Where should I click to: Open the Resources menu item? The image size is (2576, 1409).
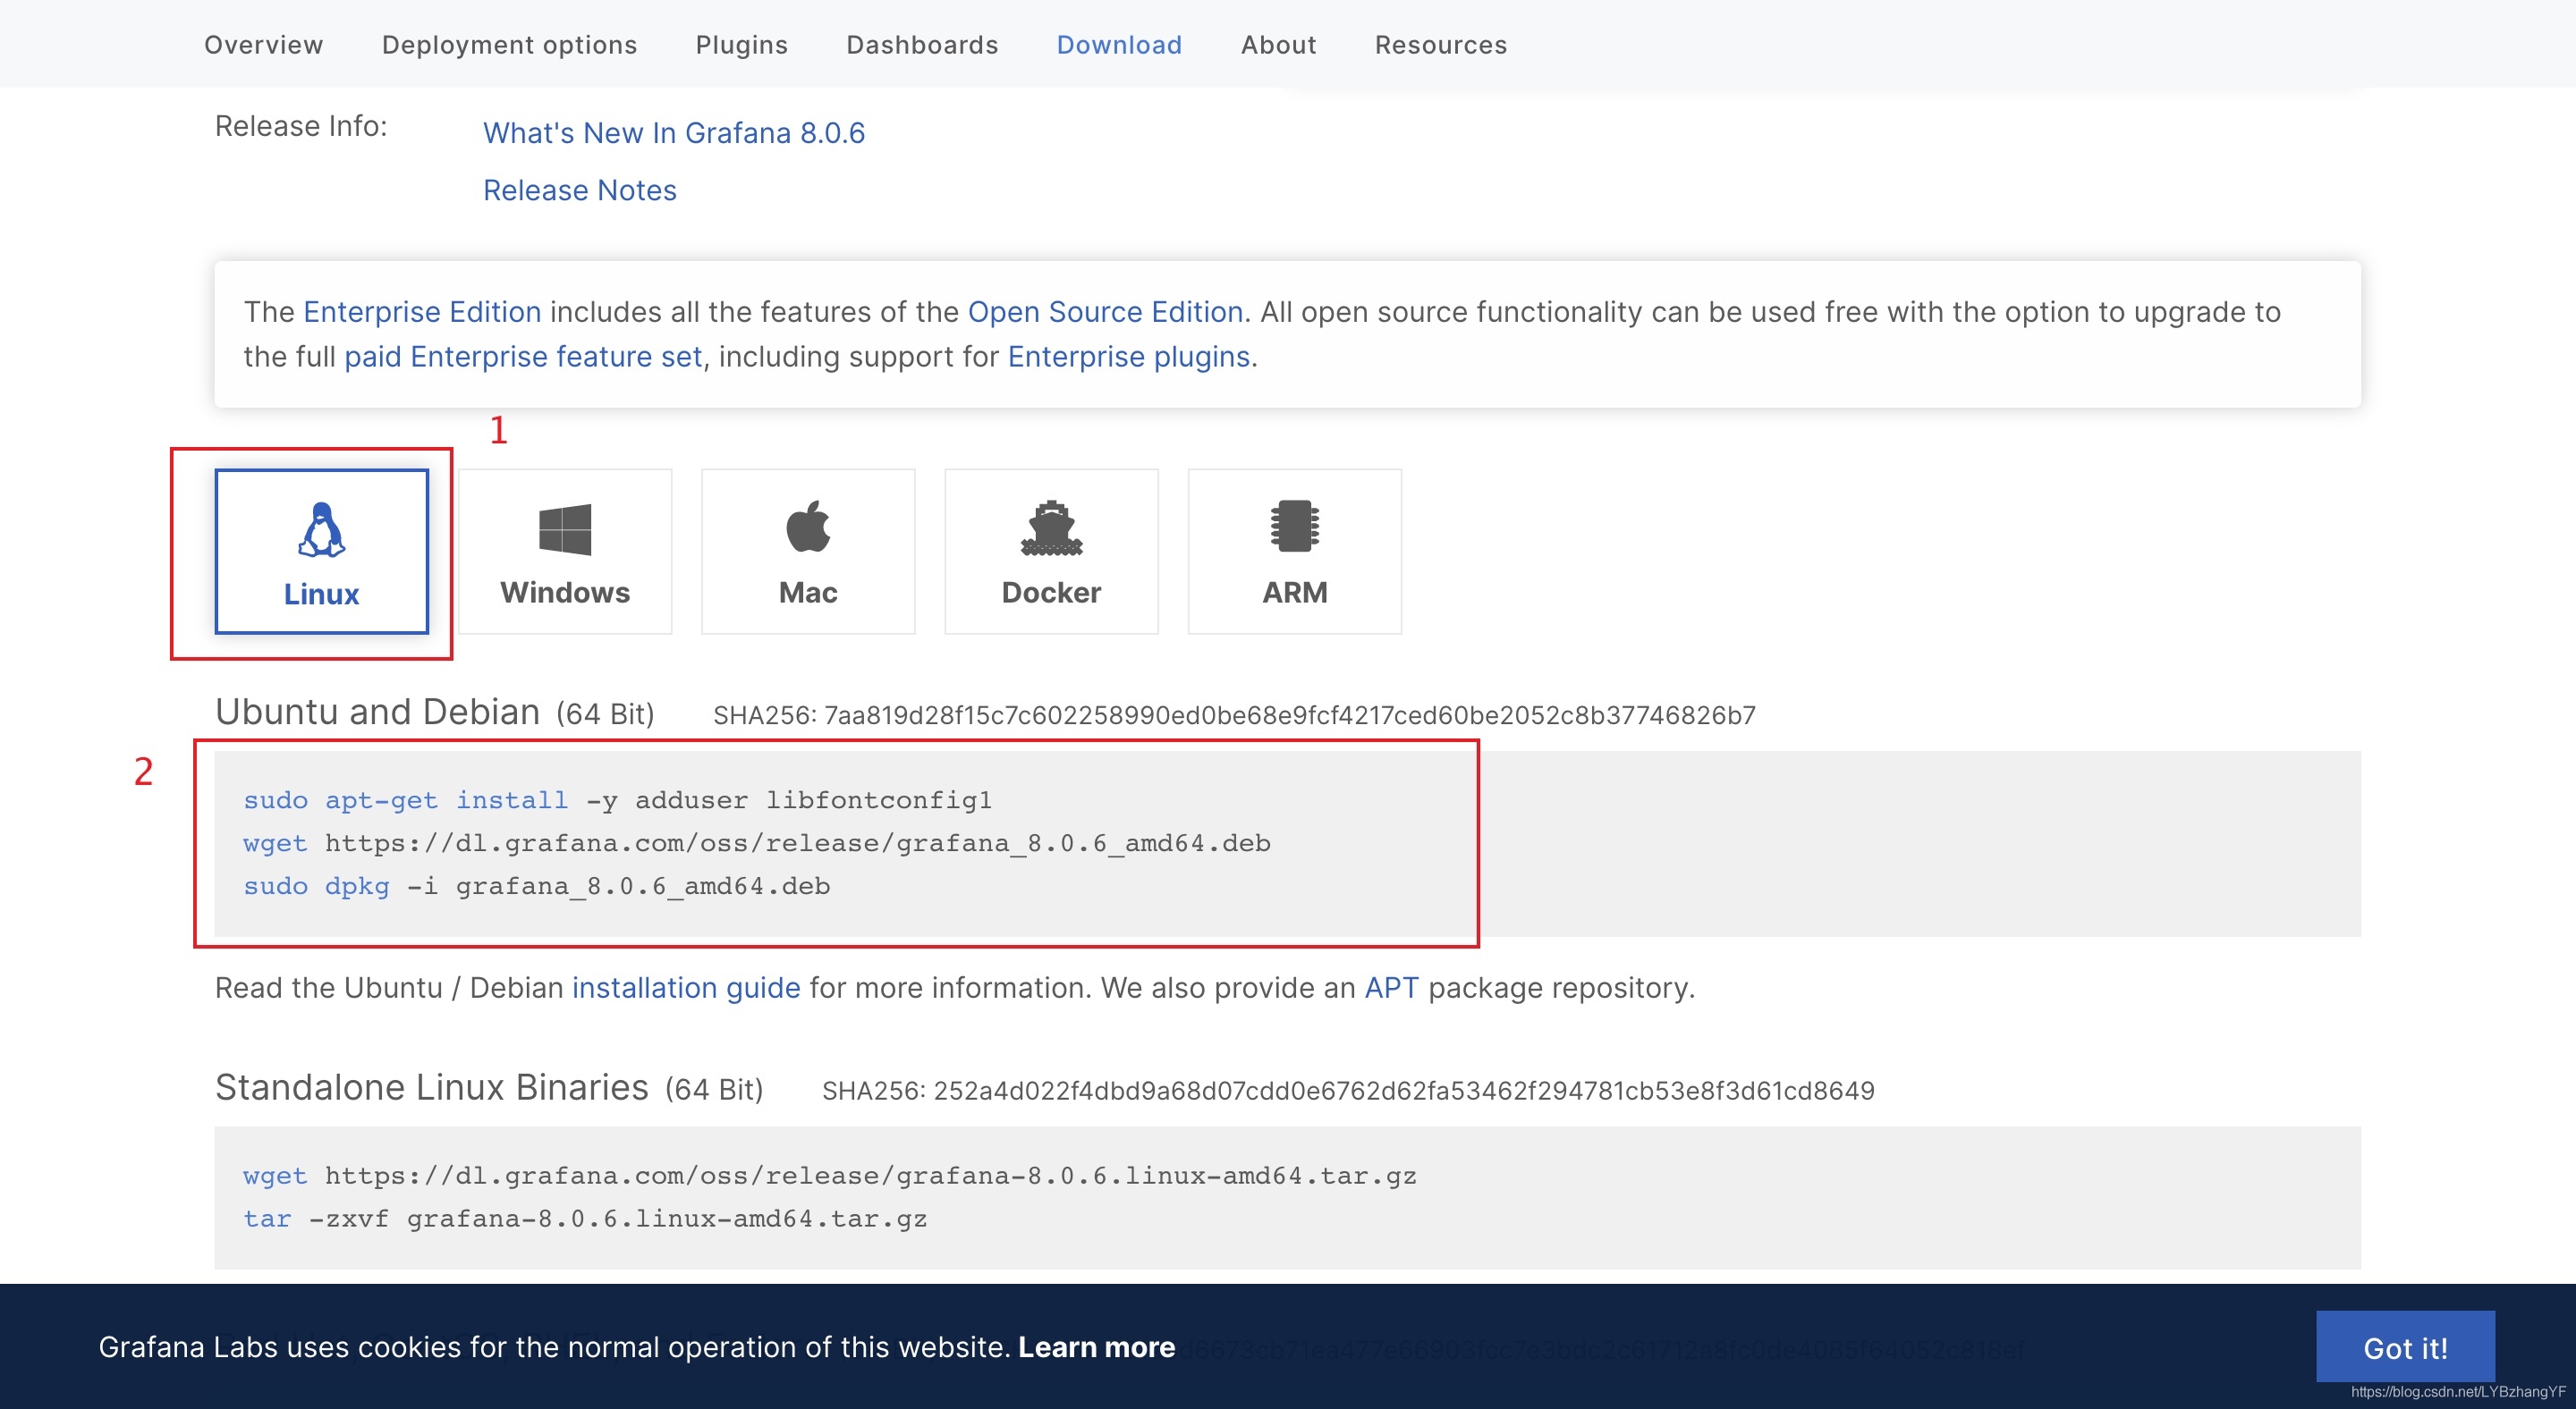click(x=1441, y=45)
